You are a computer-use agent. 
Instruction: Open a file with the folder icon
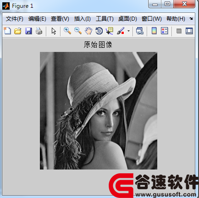point(18,31)
